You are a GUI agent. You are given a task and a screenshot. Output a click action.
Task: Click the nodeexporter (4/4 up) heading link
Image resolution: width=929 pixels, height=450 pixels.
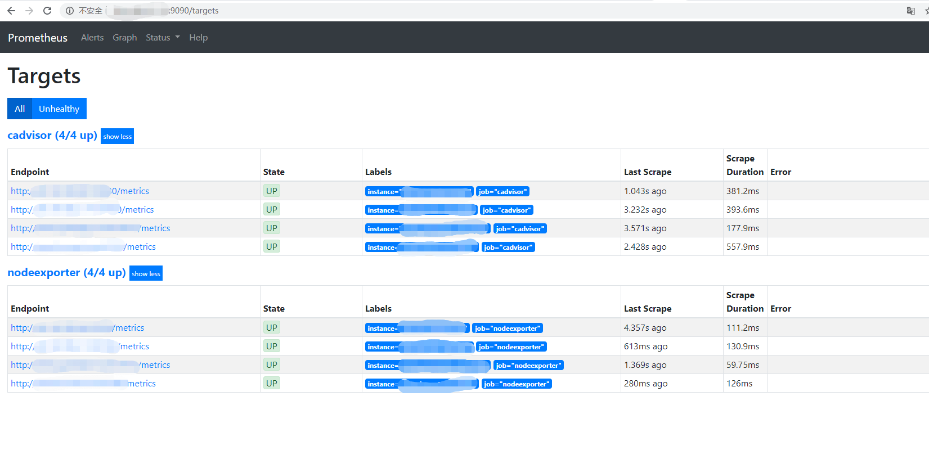pos(66,273)
